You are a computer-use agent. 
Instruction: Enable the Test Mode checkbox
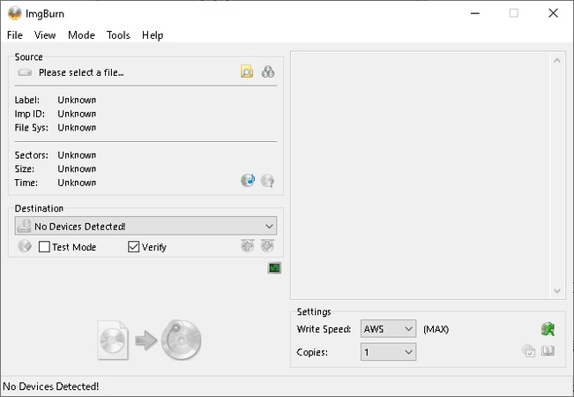(44, 246)
